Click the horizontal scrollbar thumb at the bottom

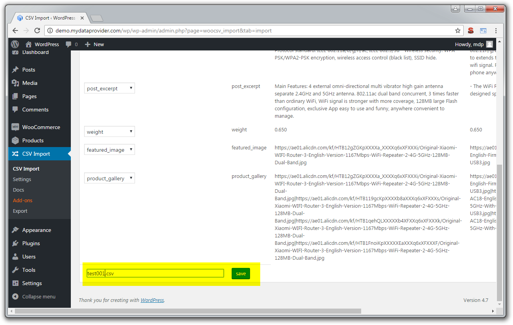point(188,311)
